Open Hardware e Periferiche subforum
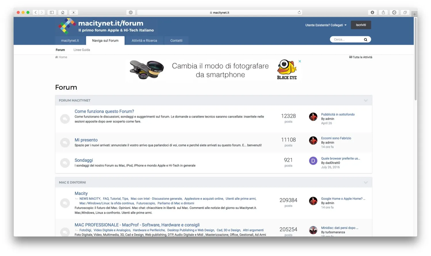This screenshot has height=256, width=431. point(149,230)
